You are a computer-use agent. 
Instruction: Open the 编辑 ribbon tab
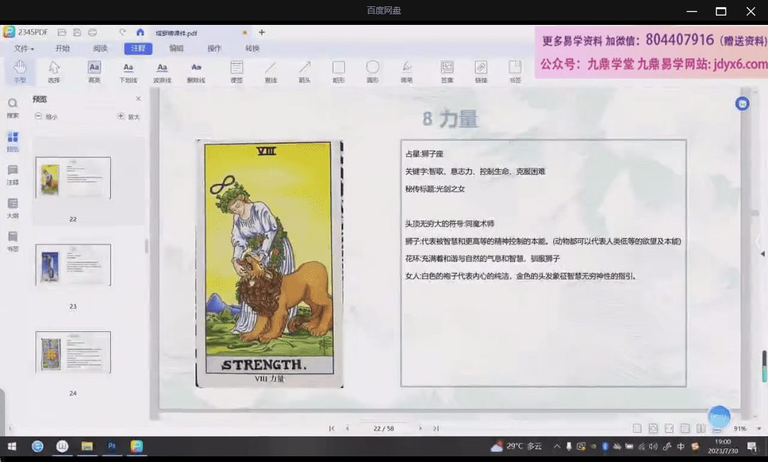[x=176, y=48]
